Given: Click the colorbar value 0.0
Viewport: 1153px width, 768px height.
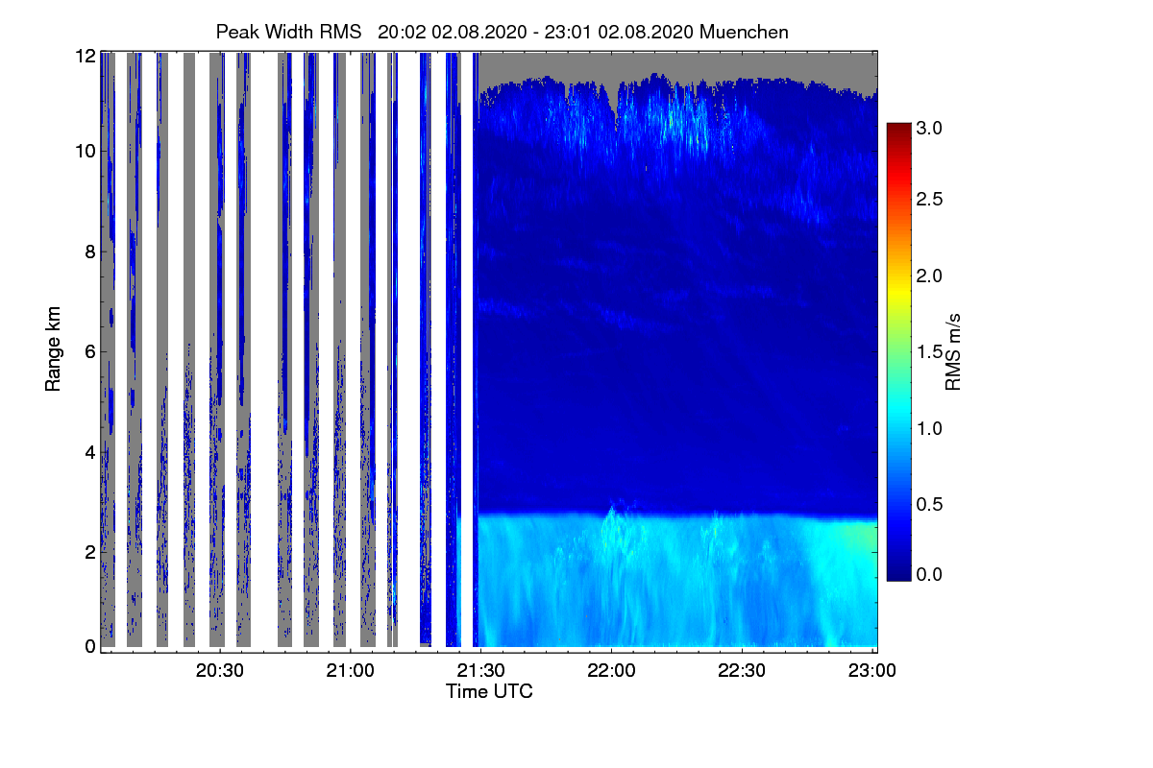Looking at the screenshot, I should point(929,574).
